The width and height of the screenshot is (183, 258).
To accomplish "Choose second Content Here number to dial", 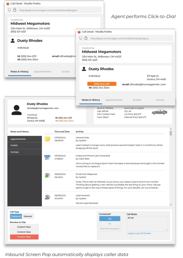I will tap(24, 232).
